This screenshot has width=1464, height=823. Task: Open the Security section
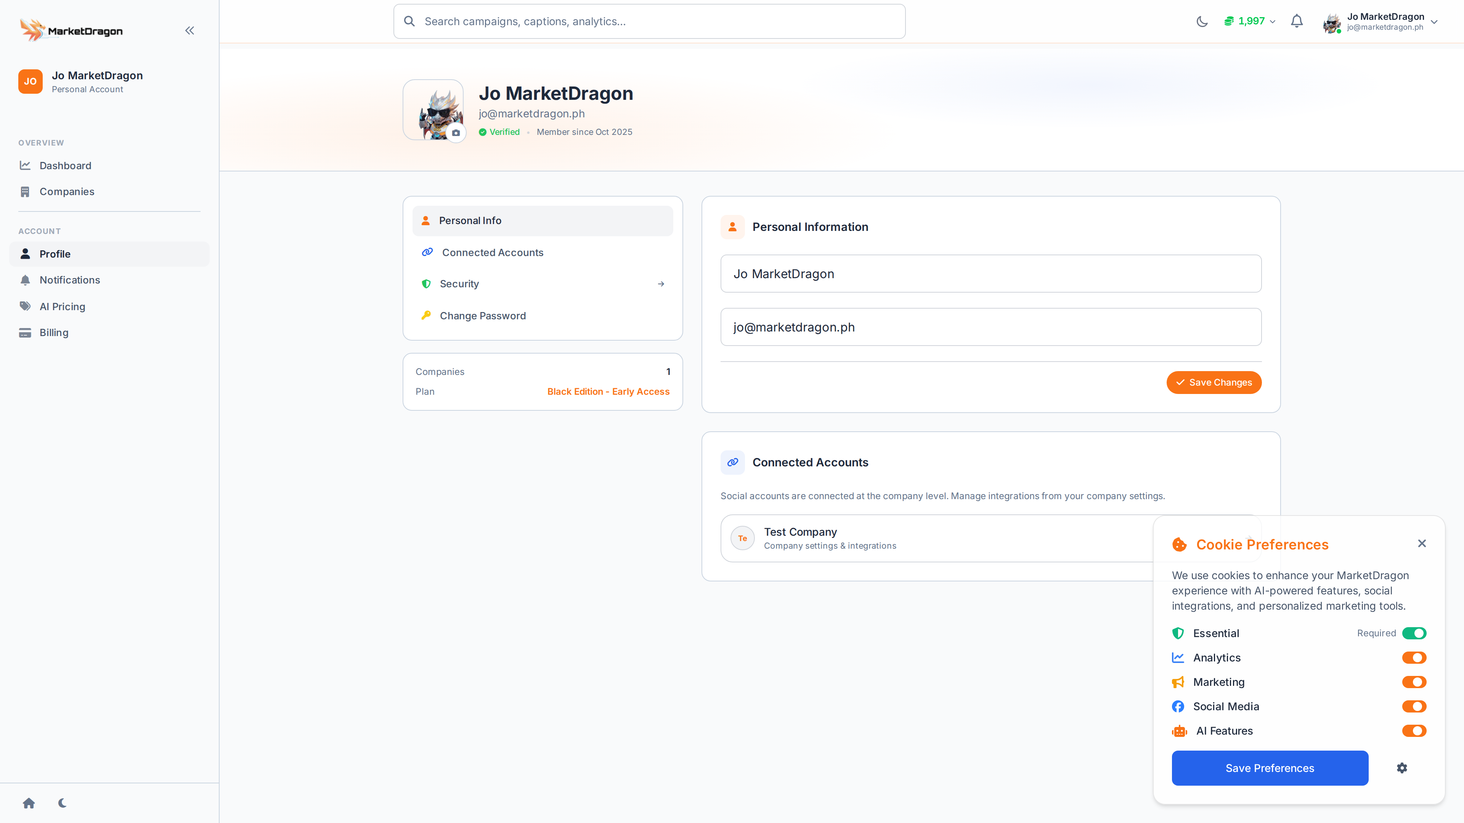(x=543, y=284)
